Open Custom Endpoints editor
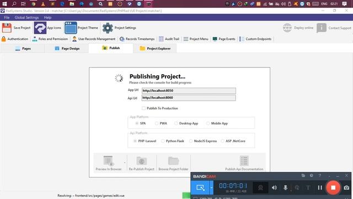This screenshot has height=199, width=353. 255,39
